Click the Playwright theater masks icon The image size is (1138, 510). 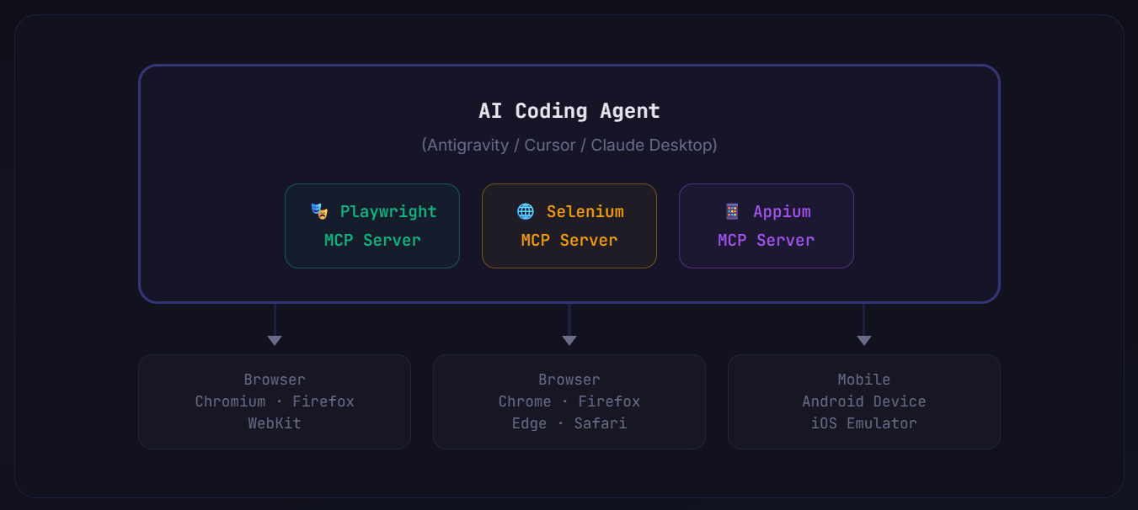[318, 211]
